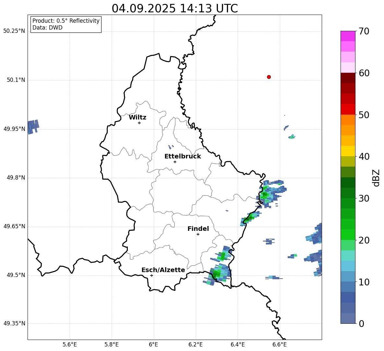Click the Ettelbruck station cross marker
The image size is (384, 351).
coord(175,162)
